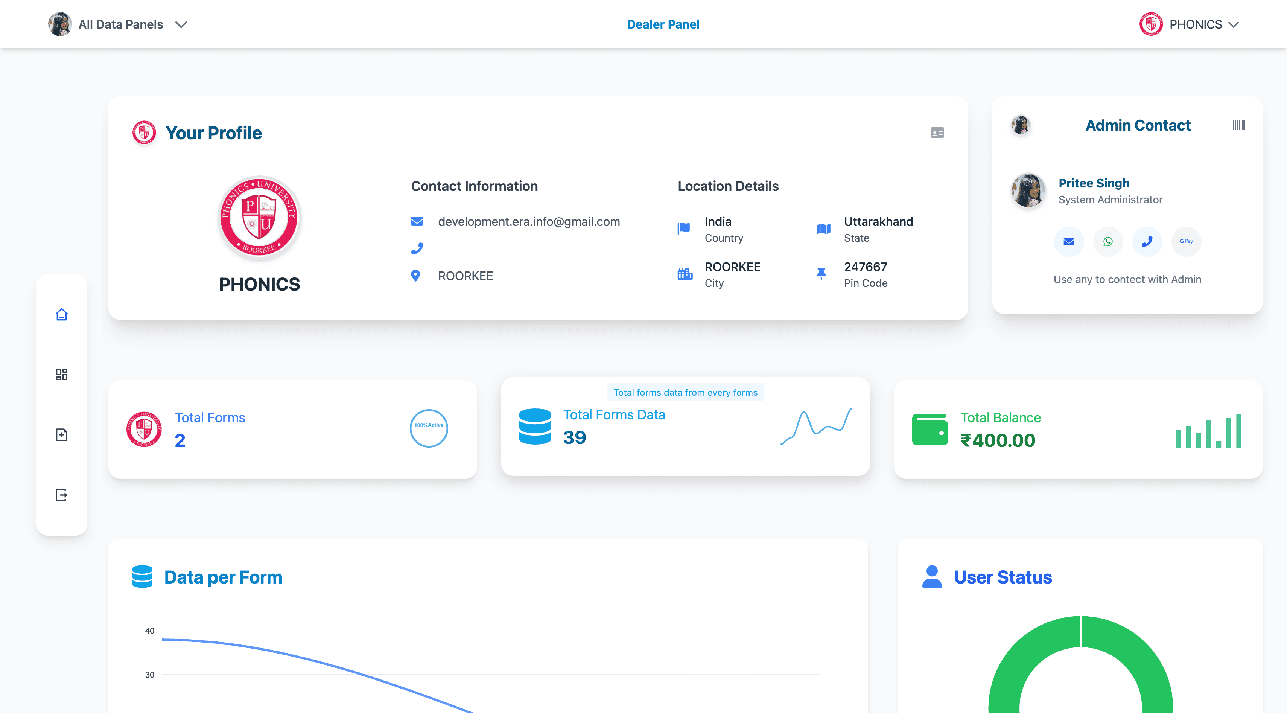Email admin via envelope icon button
The image size is (1287, 713).
(x=1069, y=241)
